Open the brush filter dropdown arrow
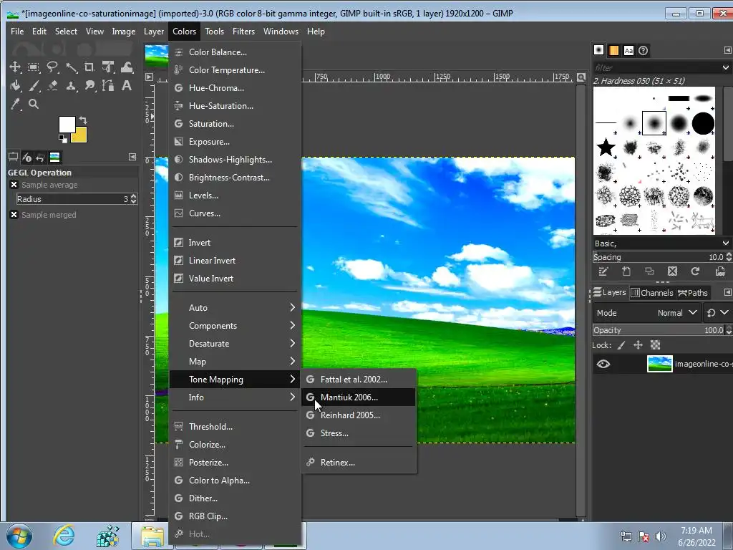 pos(726,68)
